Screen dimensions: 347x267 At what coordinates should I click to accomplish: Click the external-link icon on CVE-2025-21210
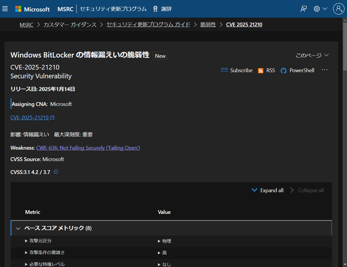tap(53, 117)
